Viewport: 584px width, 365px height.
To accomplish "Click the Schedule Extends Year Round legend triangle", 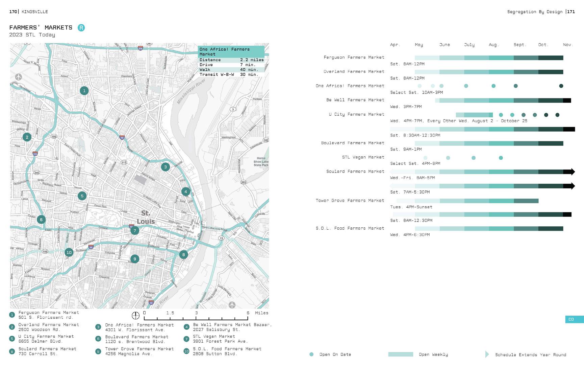I will [487, 354].
